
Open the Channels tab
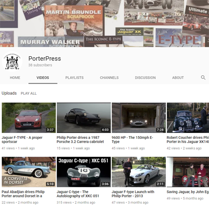109,78
